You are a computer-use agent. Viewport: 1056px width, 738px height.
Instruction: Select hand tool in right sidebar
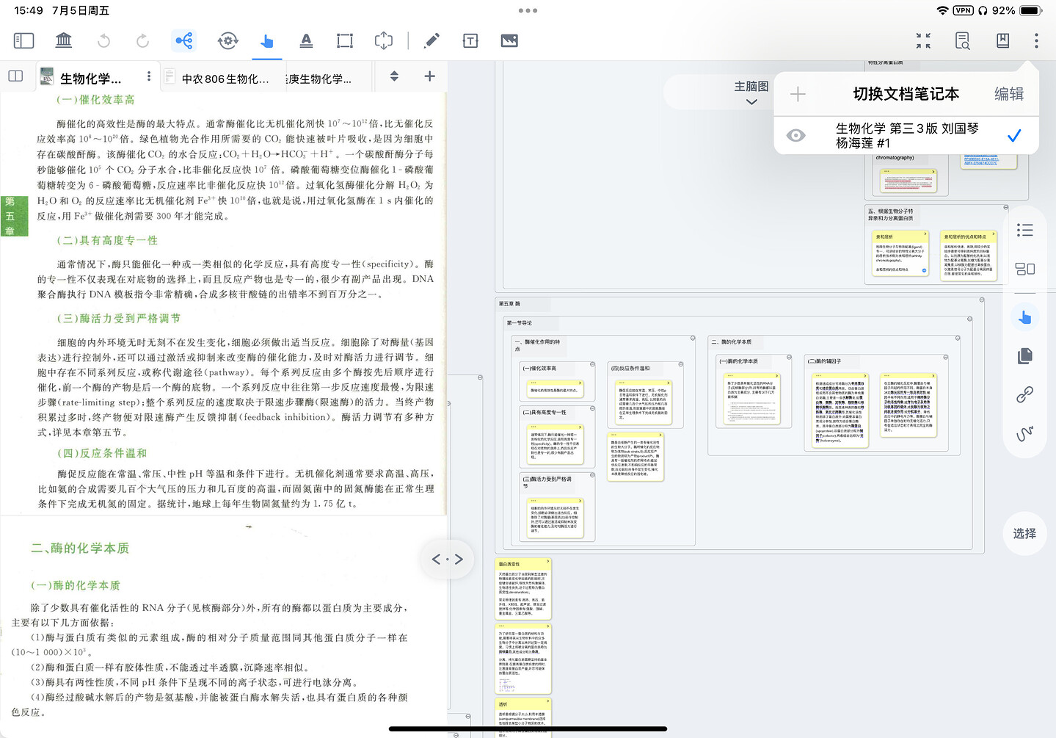click(x=1025, y=317)
